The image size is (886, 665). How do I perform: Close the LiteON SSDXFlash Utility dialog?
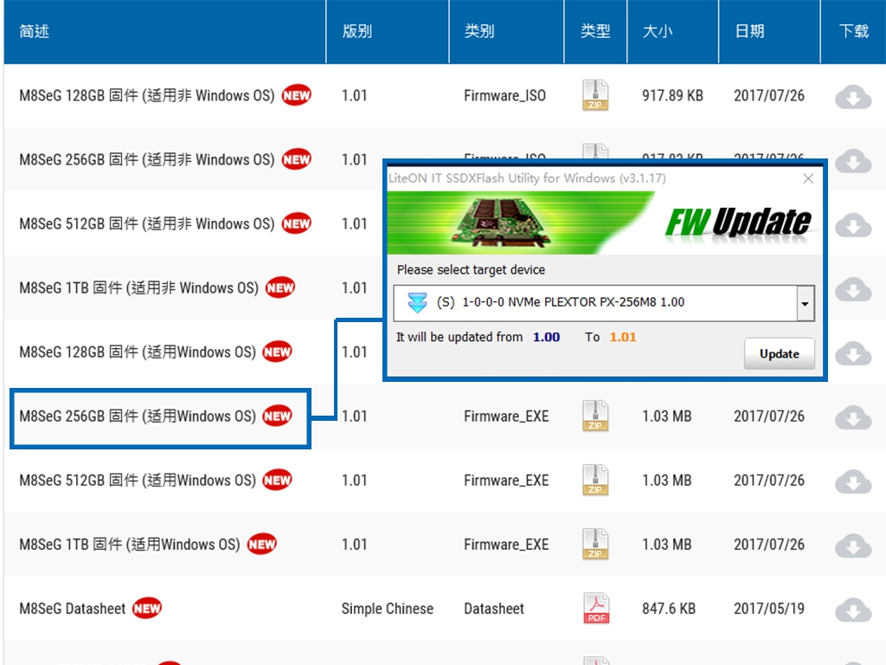808,178
